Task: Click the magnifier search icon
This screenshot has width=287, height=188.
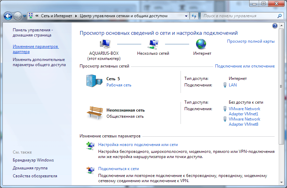Action: (x=279, y=16)
